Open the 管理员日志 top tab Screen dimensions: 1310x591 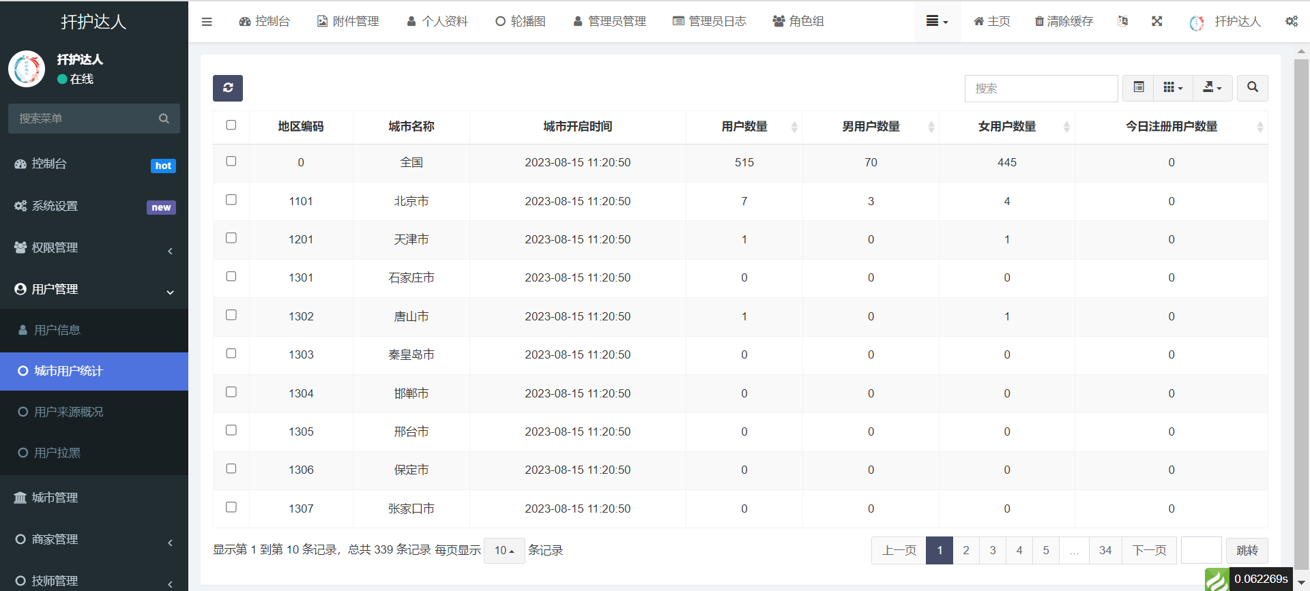click(710, 22)
